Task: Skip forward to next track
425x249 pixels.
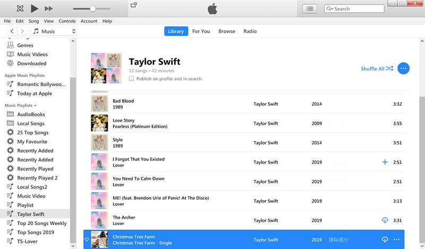Action: pyautogui.click(x=49, y=8)
